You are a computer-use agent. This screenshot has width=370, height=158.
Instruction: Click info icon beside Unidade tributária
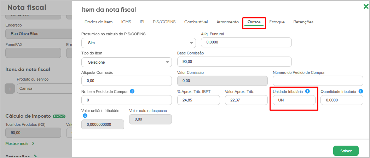307,91
